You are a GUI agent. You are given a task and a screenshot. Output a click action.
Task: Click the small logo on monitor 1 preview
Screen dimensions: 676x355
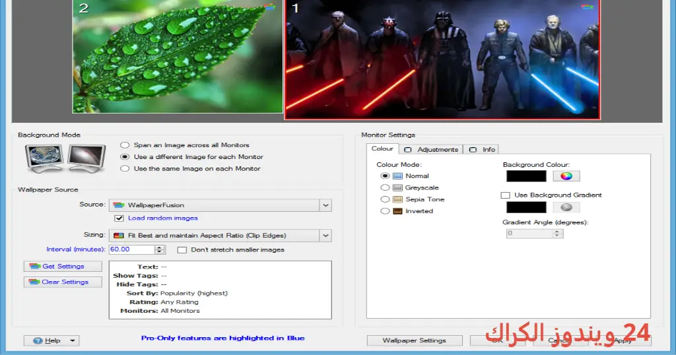(x=587, y=7)
